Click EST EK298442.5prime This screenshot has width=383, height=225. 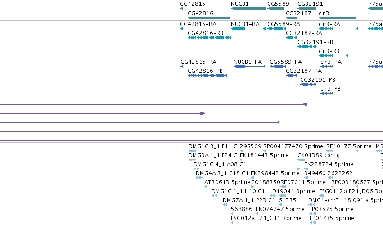(275, 173)
